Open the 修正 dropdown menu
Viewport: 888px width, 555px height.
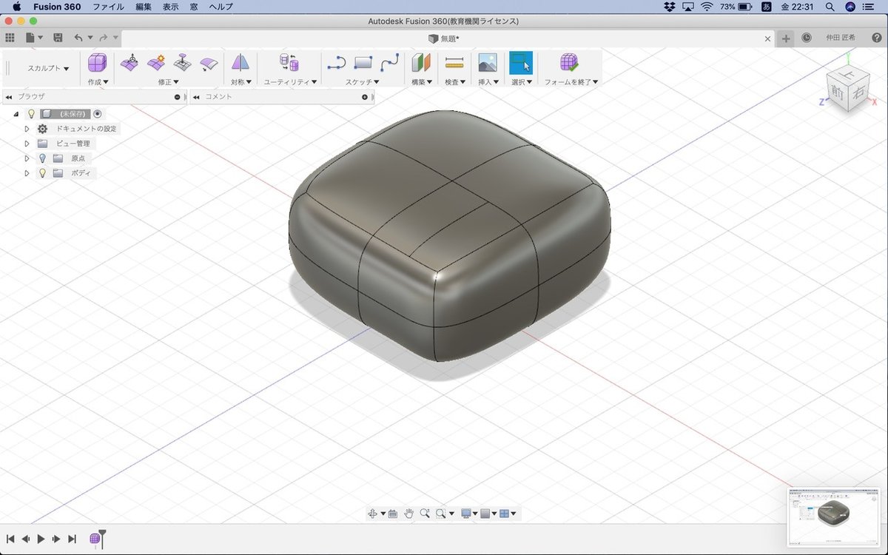click(169, 82)
